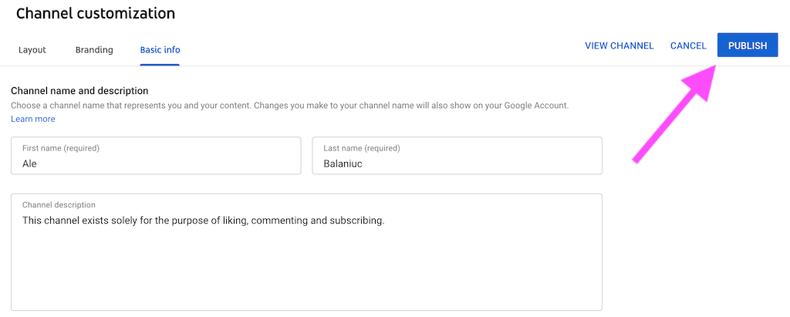The image size is (790, 317).
Task: Place cursor in the Ale name text
Action: click(29, 164)
